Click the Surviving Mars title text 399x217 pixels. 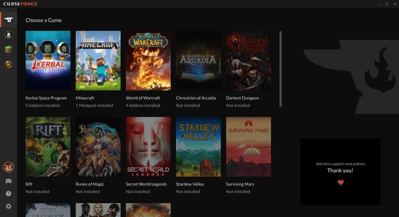[240, 184]
